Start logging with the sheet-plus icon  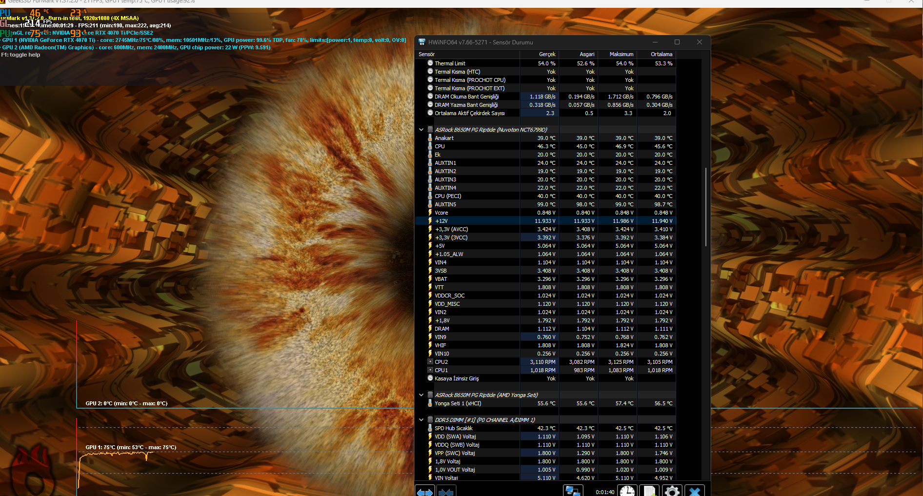(x=649, y=491)
